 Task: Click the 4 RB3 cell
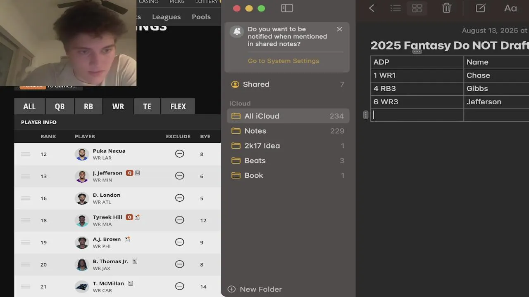tap(417, 89)
